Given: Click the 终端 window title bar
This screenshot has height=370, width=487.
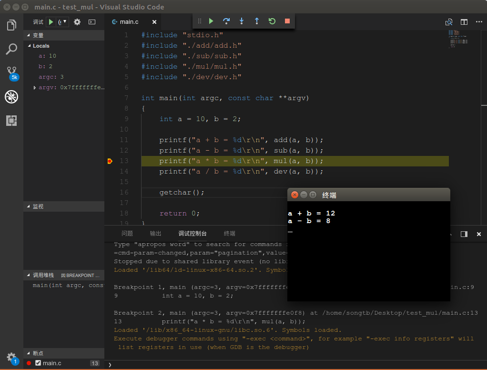Looking at the screenshot, I should click(369, 195).
